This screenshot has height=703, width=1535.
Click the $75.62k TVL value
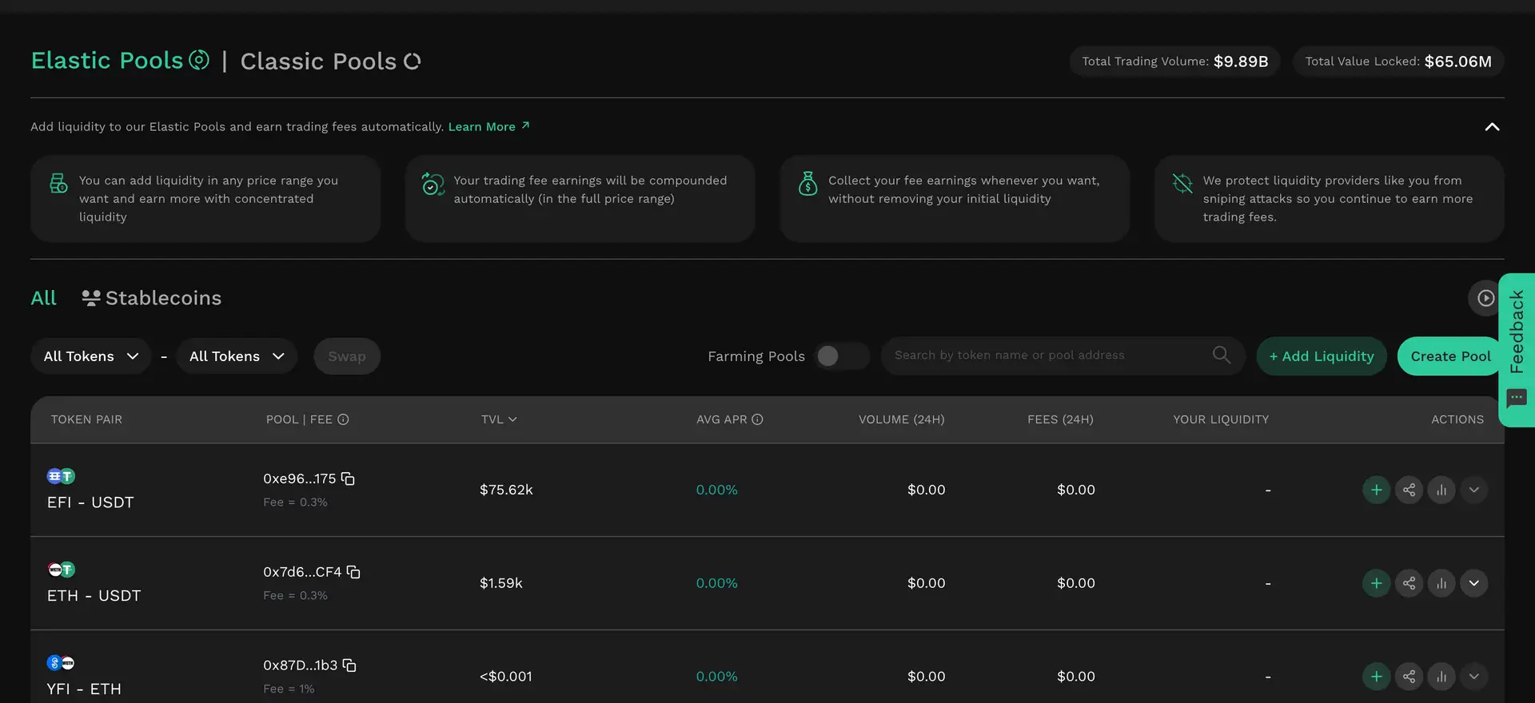506,490
